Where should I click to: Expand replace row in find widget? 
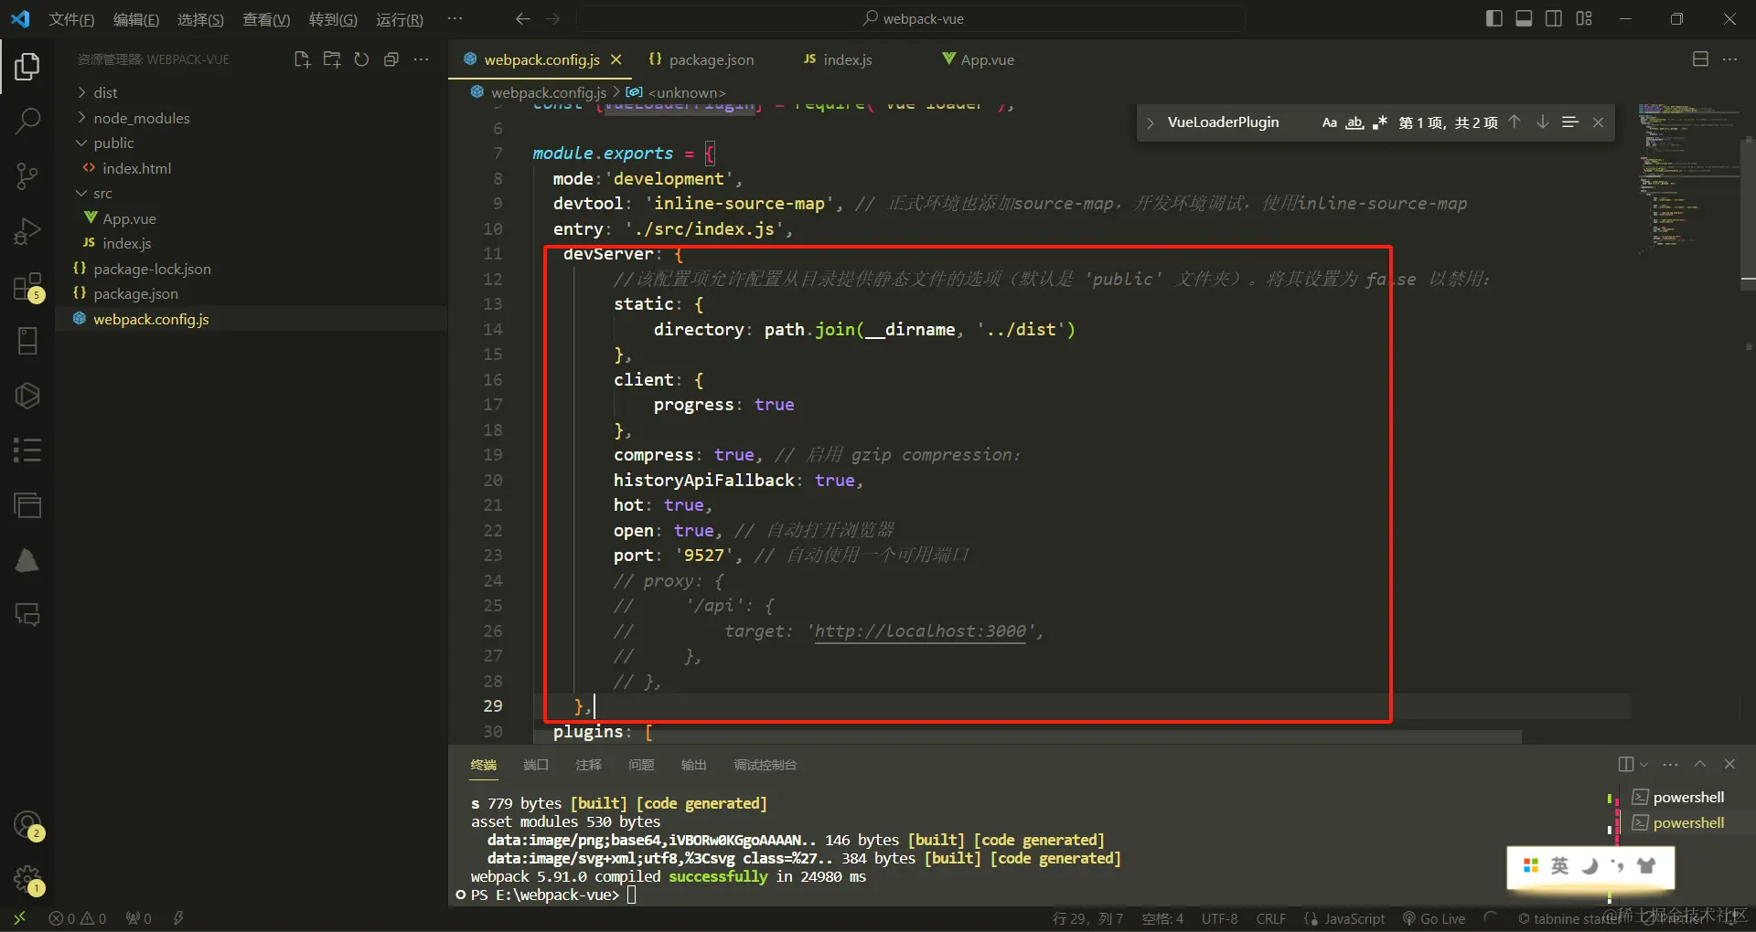(x=1151, y=122)
